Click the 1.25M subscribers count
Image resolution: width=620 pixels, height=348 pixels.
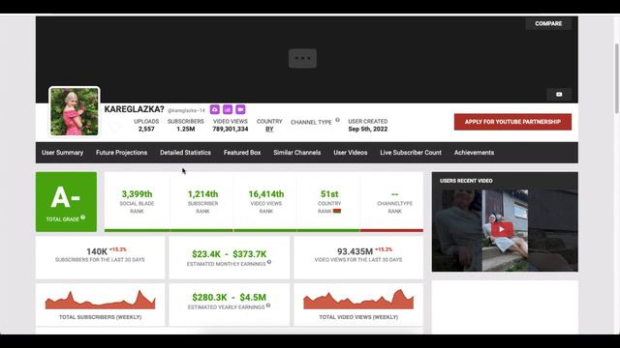tap(185, 129)
